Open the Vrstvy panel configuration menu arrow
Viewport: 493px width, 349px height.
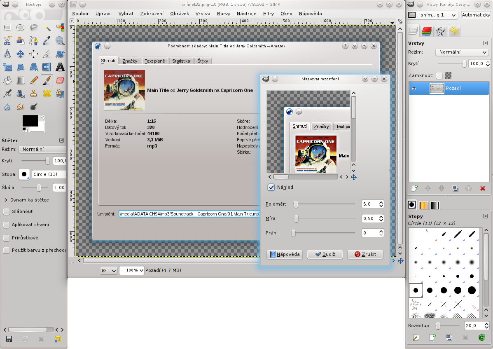click(485, 43)
